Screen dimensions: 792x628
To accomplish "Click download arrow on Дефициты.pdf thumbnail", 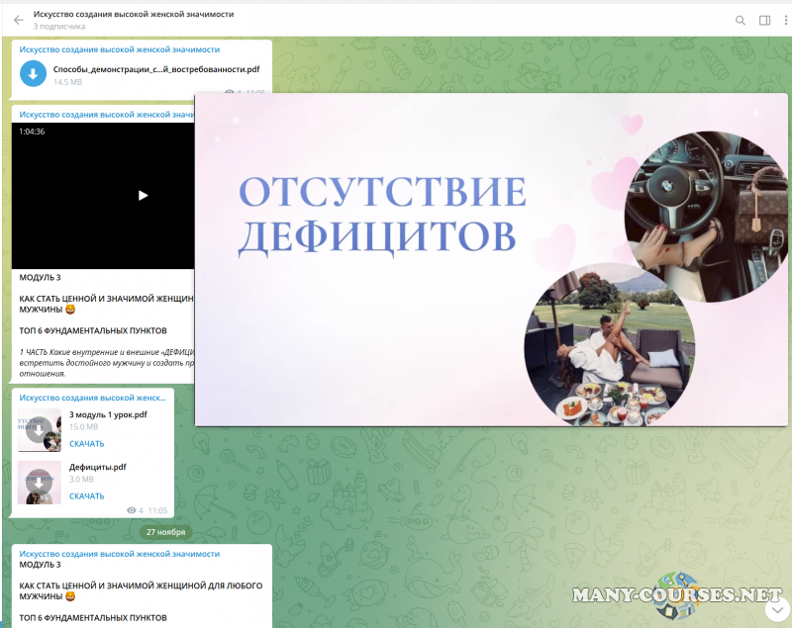I will [40, 482].
